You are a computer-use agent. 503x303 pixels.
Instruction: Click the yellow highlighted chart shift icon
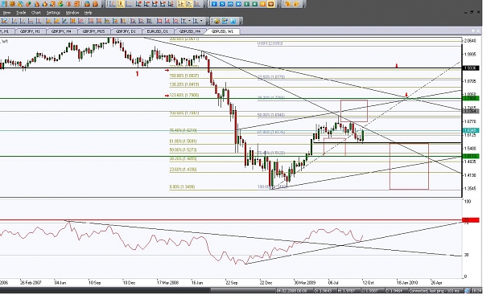pyautogui.click(x=180, y=4)
